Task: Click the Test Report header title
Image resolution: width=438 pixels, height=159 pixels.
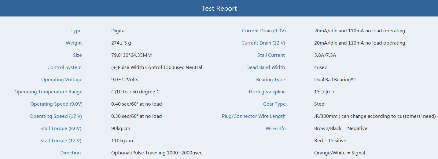Action: pyautogui.click(x=219, y=9)
